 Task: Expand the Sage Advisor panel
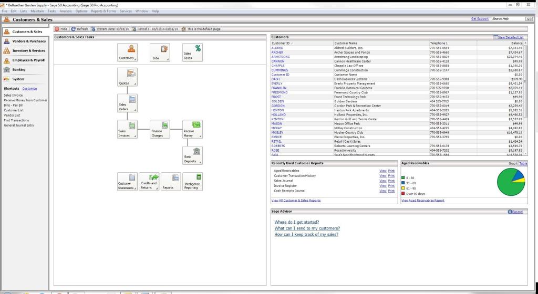pyautogui.click(x=515, y=211)
